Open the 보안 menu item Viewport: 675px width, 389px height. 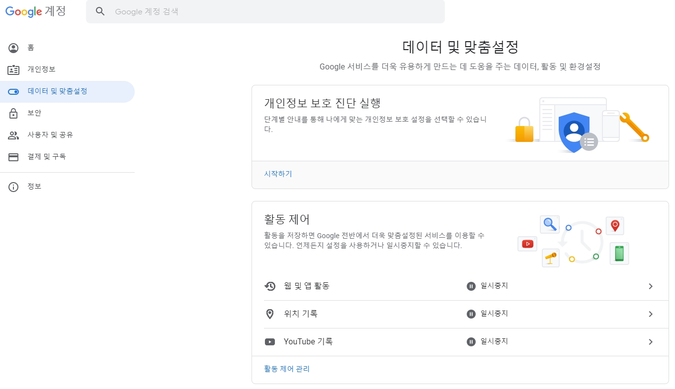[67, 114]
